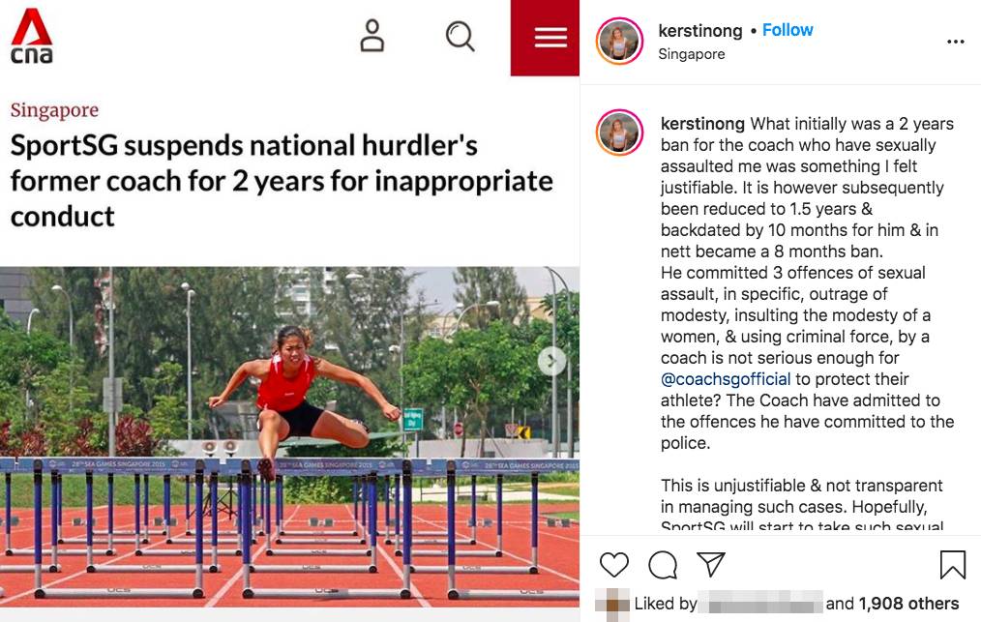981x622 pixels.
Task: Share the post via paper plane icon
Action: click(x=711, y=564)
